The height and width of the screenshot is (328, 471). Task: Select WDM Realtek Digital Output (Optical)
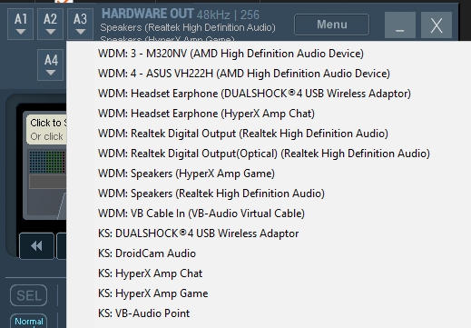tap(264, 154)
